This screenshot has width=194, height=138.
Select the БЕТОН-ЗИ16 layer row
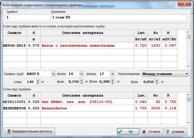[14, 46]
